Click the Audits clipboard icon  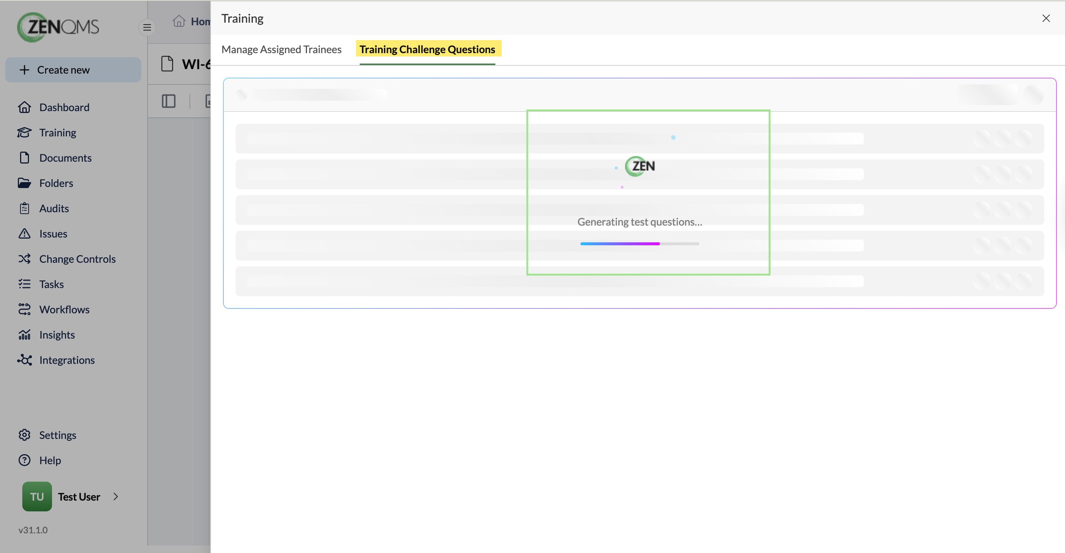pyautogui.click(x=25, y=208)
